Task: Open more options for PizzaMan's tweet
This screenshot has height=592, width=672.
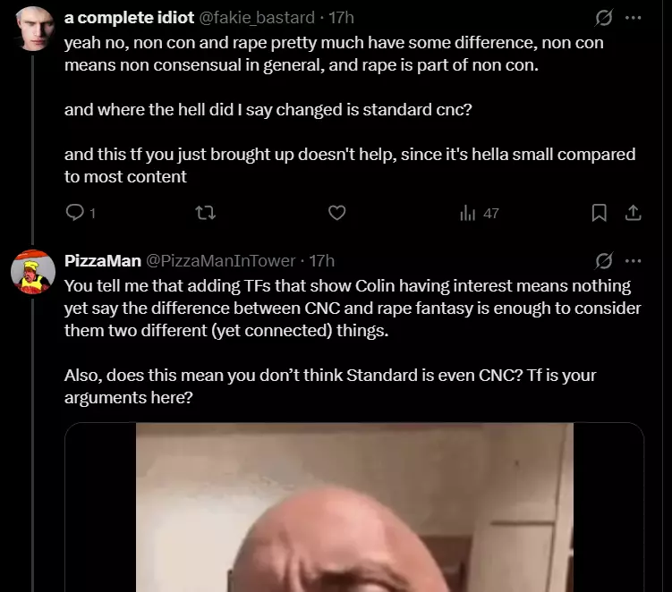Action: (634, 261)
